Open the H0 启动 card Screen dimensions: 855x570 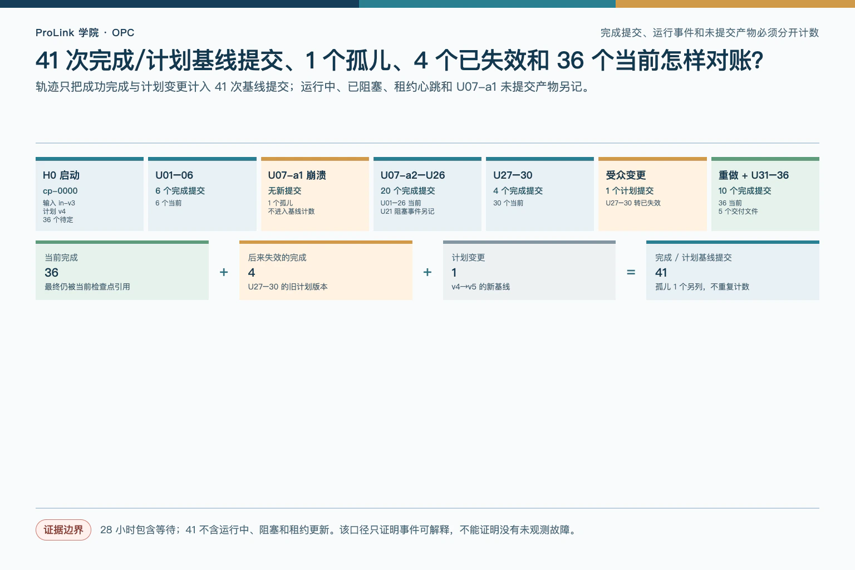90,194
